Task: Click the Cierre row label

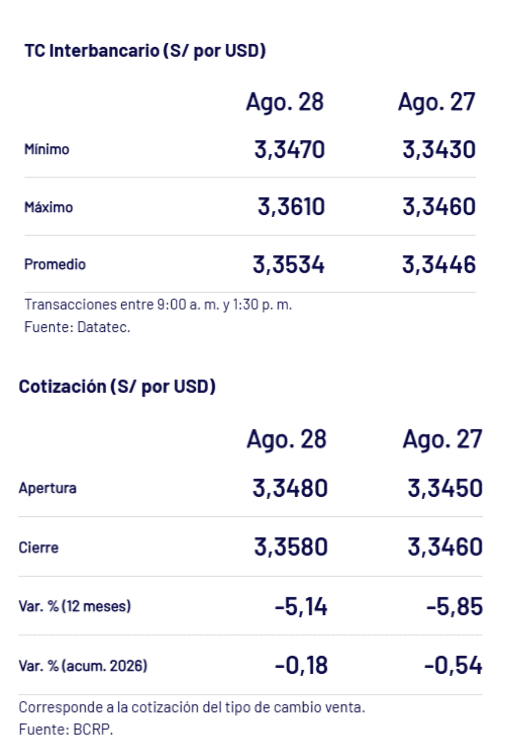Action: tap(39, 547)
